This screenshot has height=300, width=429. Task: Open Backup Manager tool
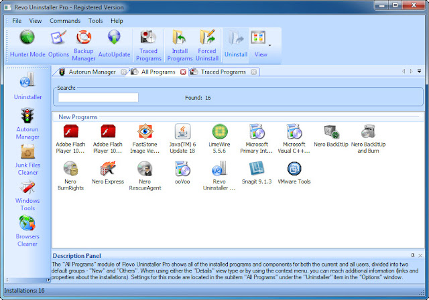point(84,46)
